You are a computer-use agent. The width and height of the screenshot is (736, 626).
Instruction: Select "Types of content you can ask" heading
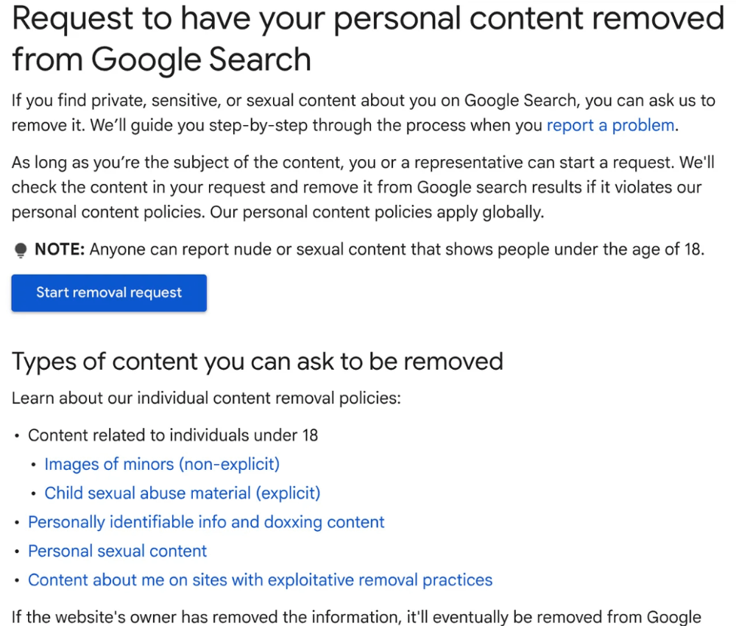tap(257, 362)
